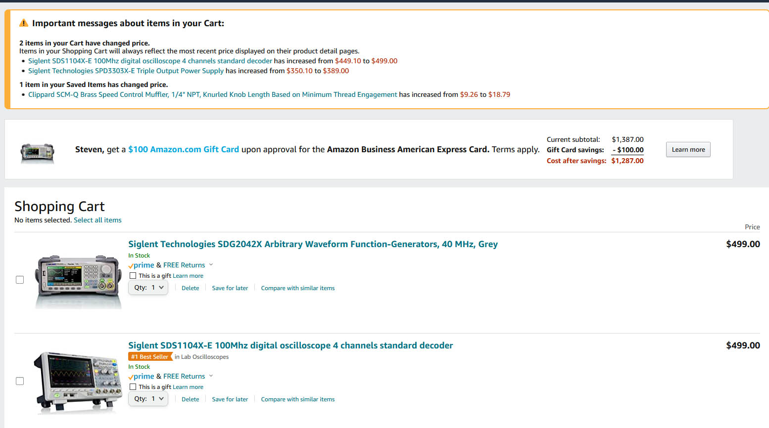Viewport: 769px width, 428px height.
Task: Compare SDG2042X with similar items
Action: pos(298,288)
